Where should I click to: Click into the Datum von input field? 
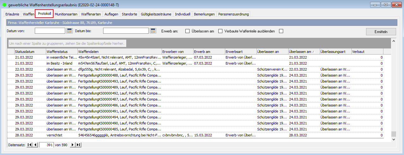(50, 31)
